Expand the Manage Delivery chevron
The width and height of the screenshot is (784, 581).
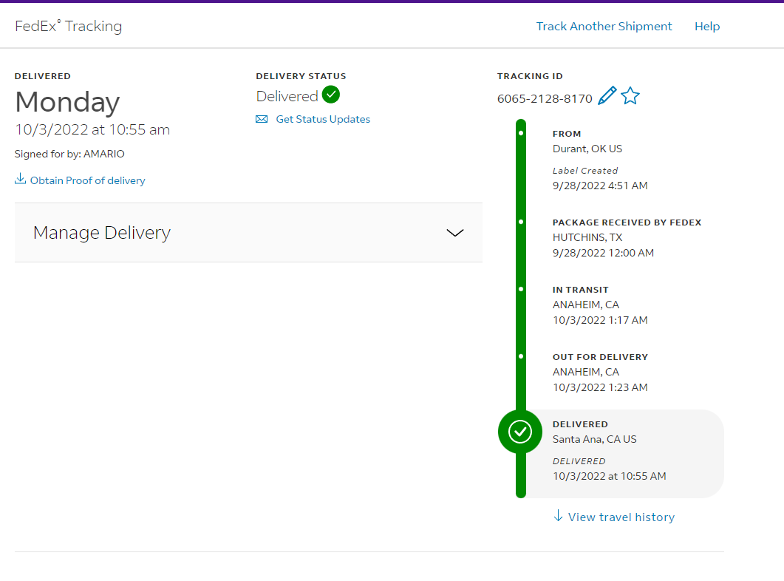click(x=454, y=233)
